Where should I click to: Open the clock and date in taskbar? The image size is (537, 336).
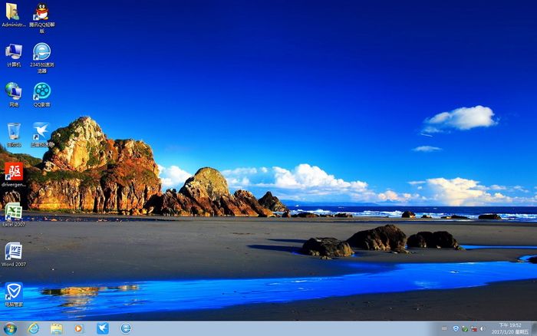(510, 328)
